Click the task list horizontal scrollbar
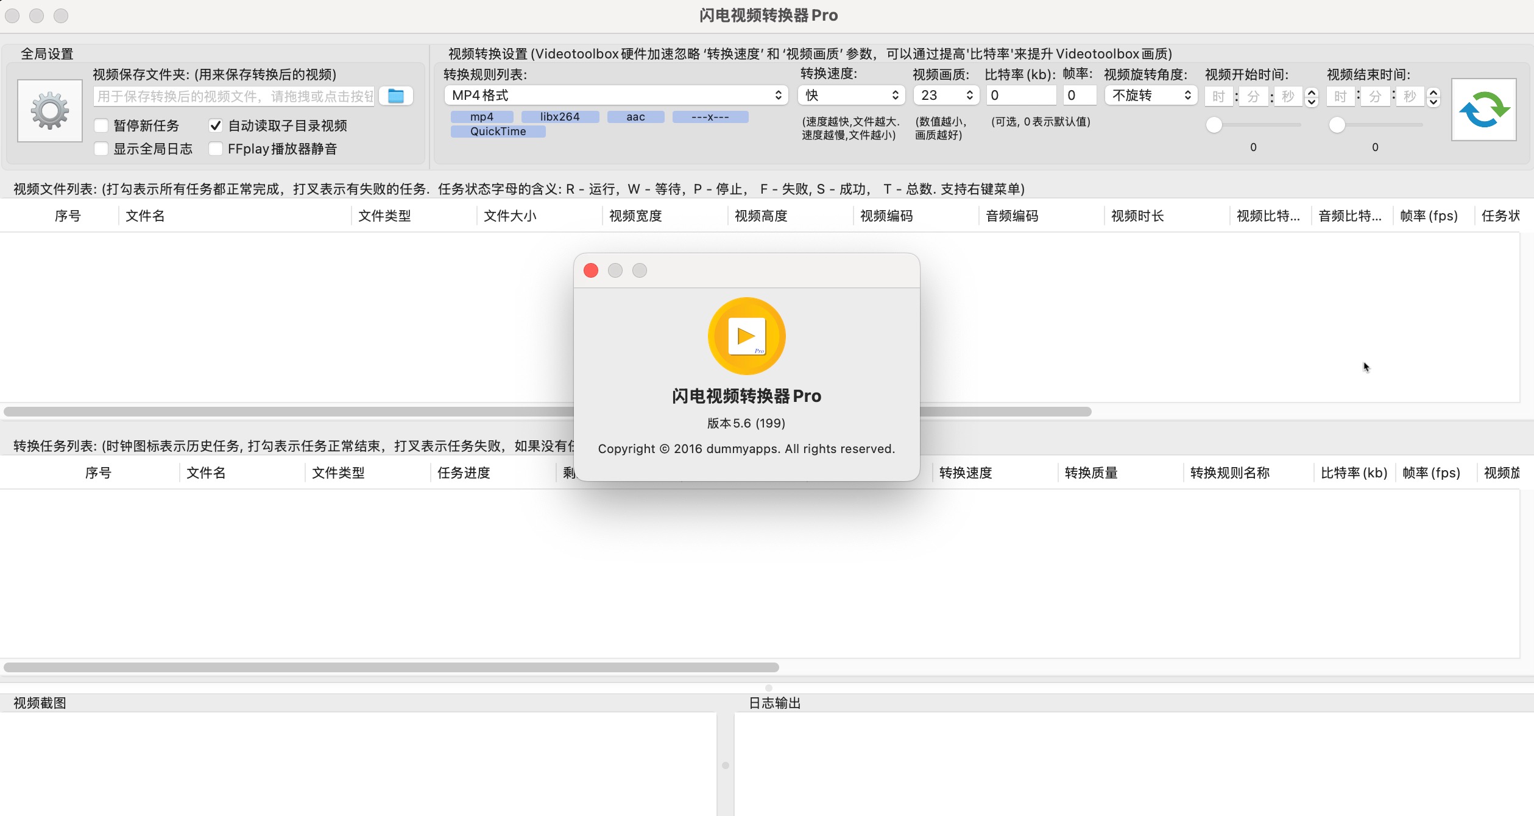This screenshot has width=1534, height=816. coord(391,667)
